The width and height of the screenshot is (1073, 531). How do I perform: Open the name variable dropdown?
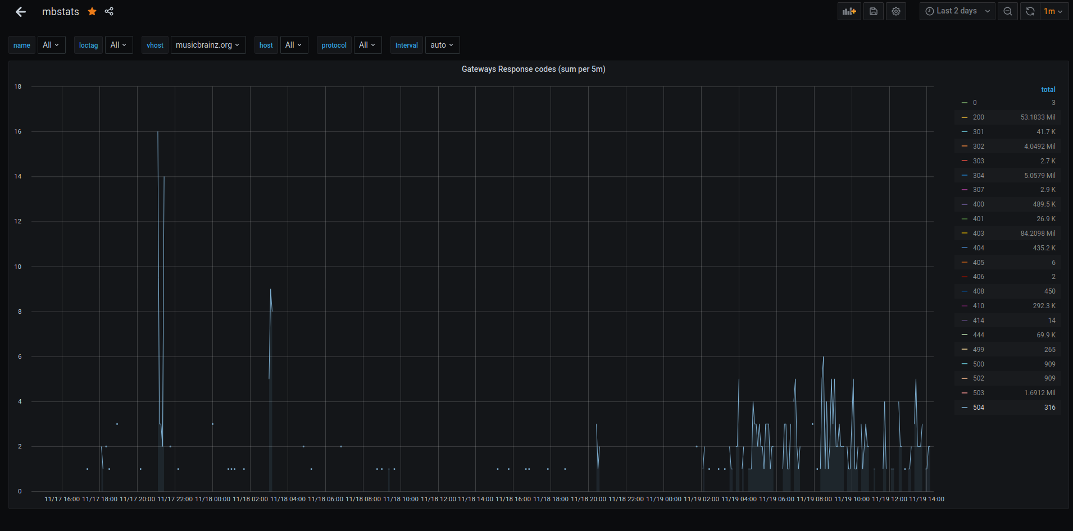tap(51, 45)
